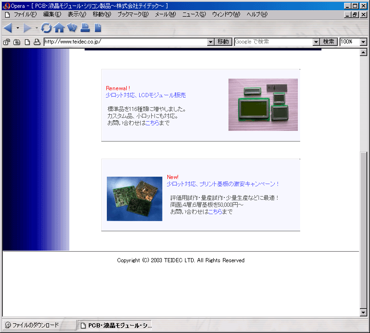Open the Home page icon
Image resolution: width=370 pixels, height=333 pixels.
[x=59, y=28]
